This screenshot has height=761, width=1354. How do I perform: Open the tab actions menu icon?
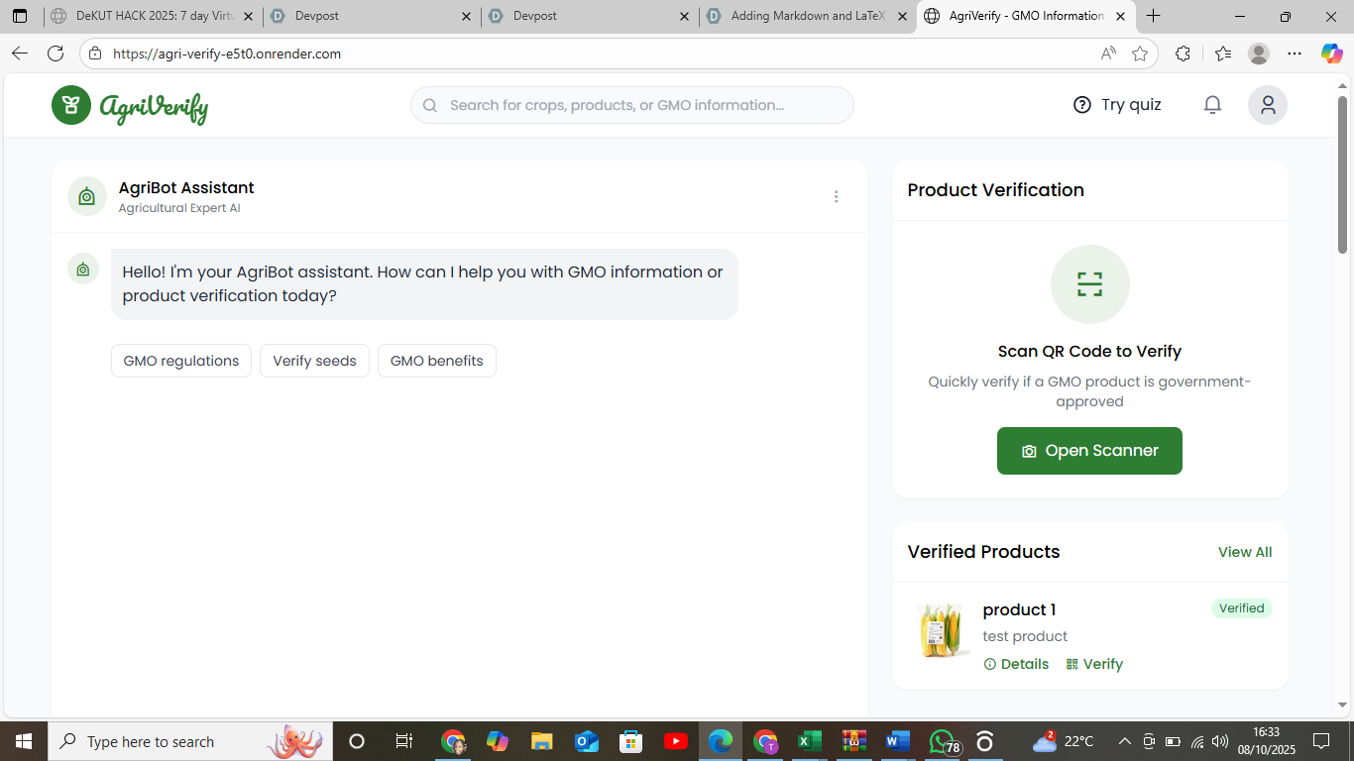pos(20,16)
